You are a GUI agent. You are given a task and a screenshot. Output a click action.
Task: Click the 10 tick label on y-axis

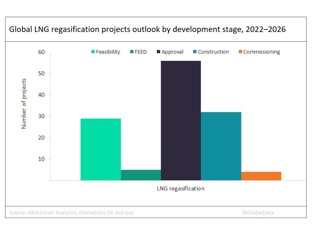[x=42, y=159]
